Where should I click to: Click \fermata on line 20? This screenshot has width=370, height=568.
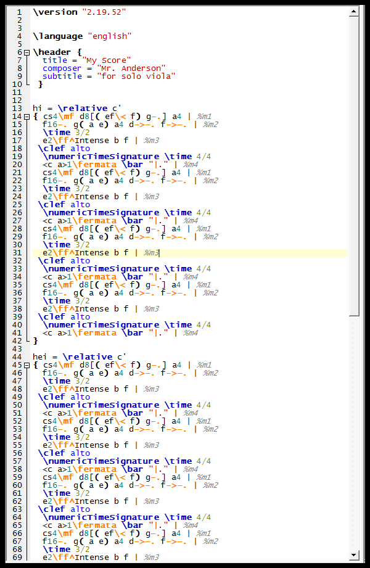pyautogui.click(x=94, y=165)
